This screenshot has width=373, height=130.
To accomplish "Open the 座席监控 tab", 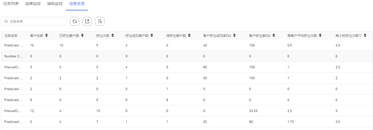I will (x=33, y=4).
